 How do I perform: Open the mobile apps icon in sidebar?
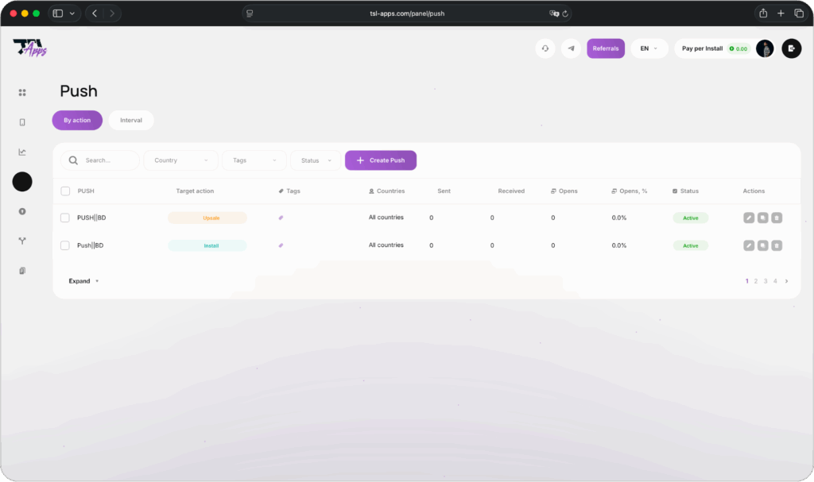(x=22, y=122)
